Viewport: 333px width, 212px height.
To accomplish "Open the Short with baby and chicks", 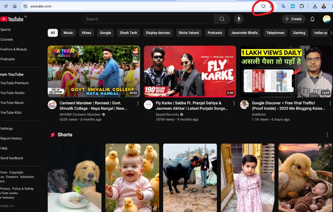I will pos(132,178).
